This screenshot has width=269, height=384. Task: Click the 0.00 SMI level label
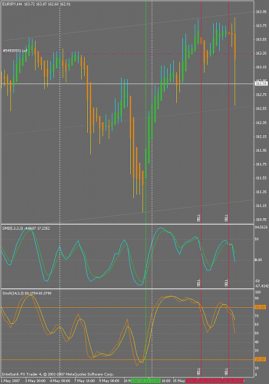[x=258, y=260]
